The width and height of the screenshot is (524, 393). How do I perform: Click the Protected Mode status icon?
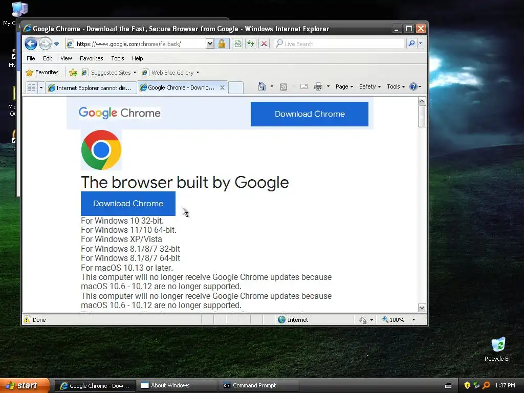click(363, 320)
